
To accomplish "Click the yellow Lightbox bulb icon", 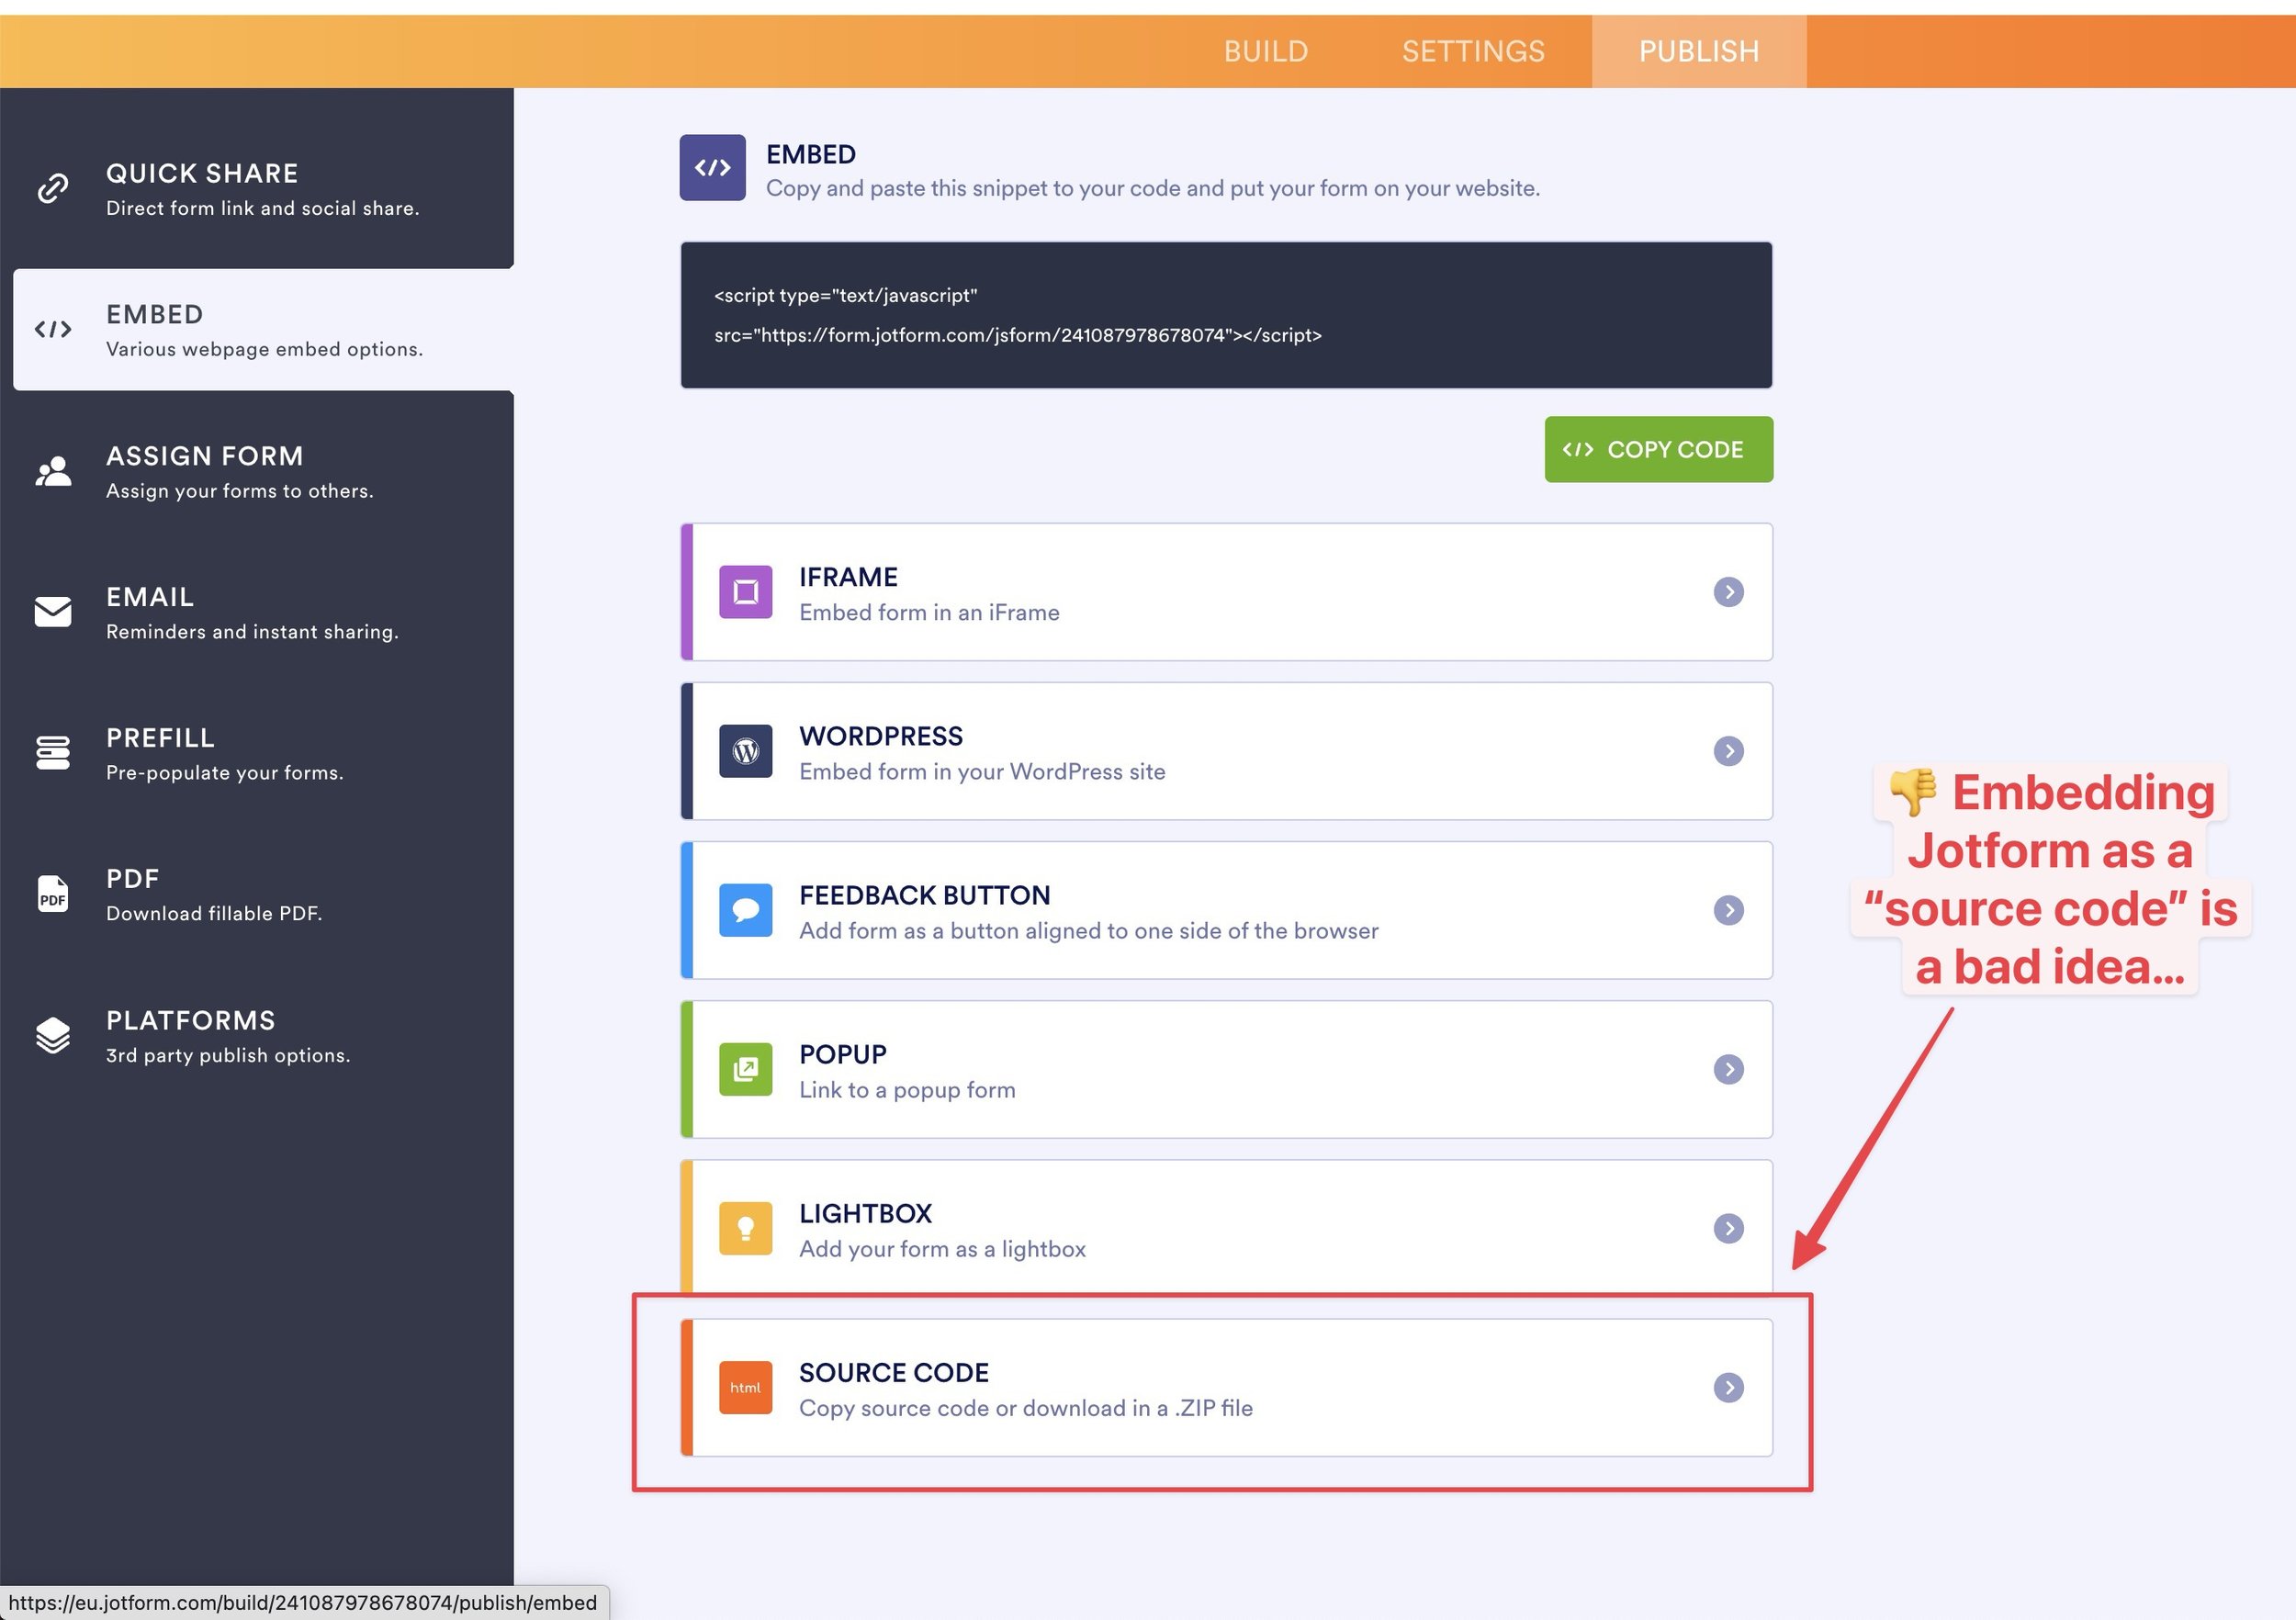I will click(745, 1228).
